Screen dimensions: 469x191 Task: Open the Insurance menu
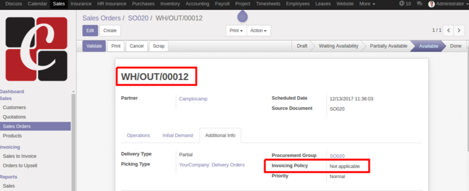(81, 4)
